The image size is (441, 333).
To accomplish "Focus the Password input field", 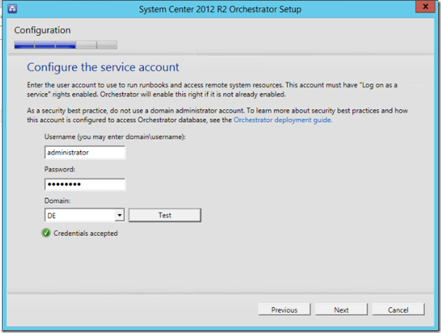I will (84, 184).
